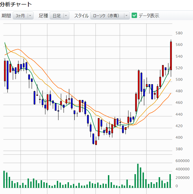Click the 400 price axis label
Viewport: 193px width, 194px height.
tap(179, 137)
